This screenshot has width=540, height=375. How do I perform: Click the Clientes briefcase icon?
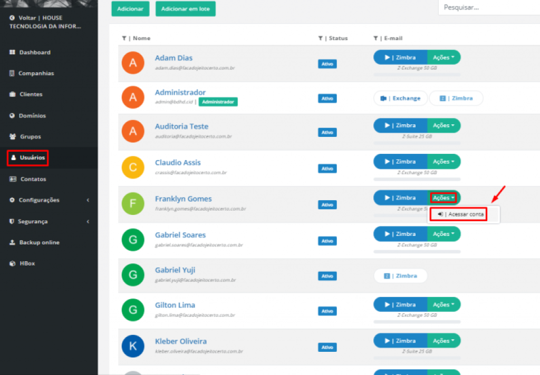tap(13, 94)
